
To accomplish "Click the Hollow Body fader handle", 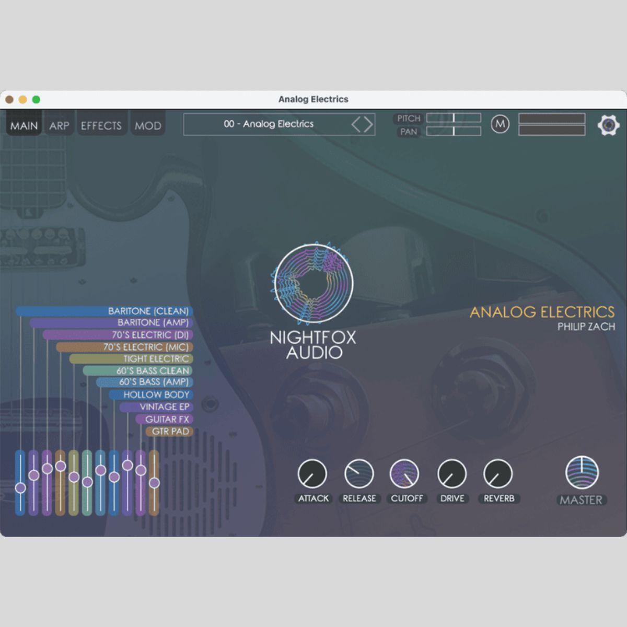I will pos(114,477).
